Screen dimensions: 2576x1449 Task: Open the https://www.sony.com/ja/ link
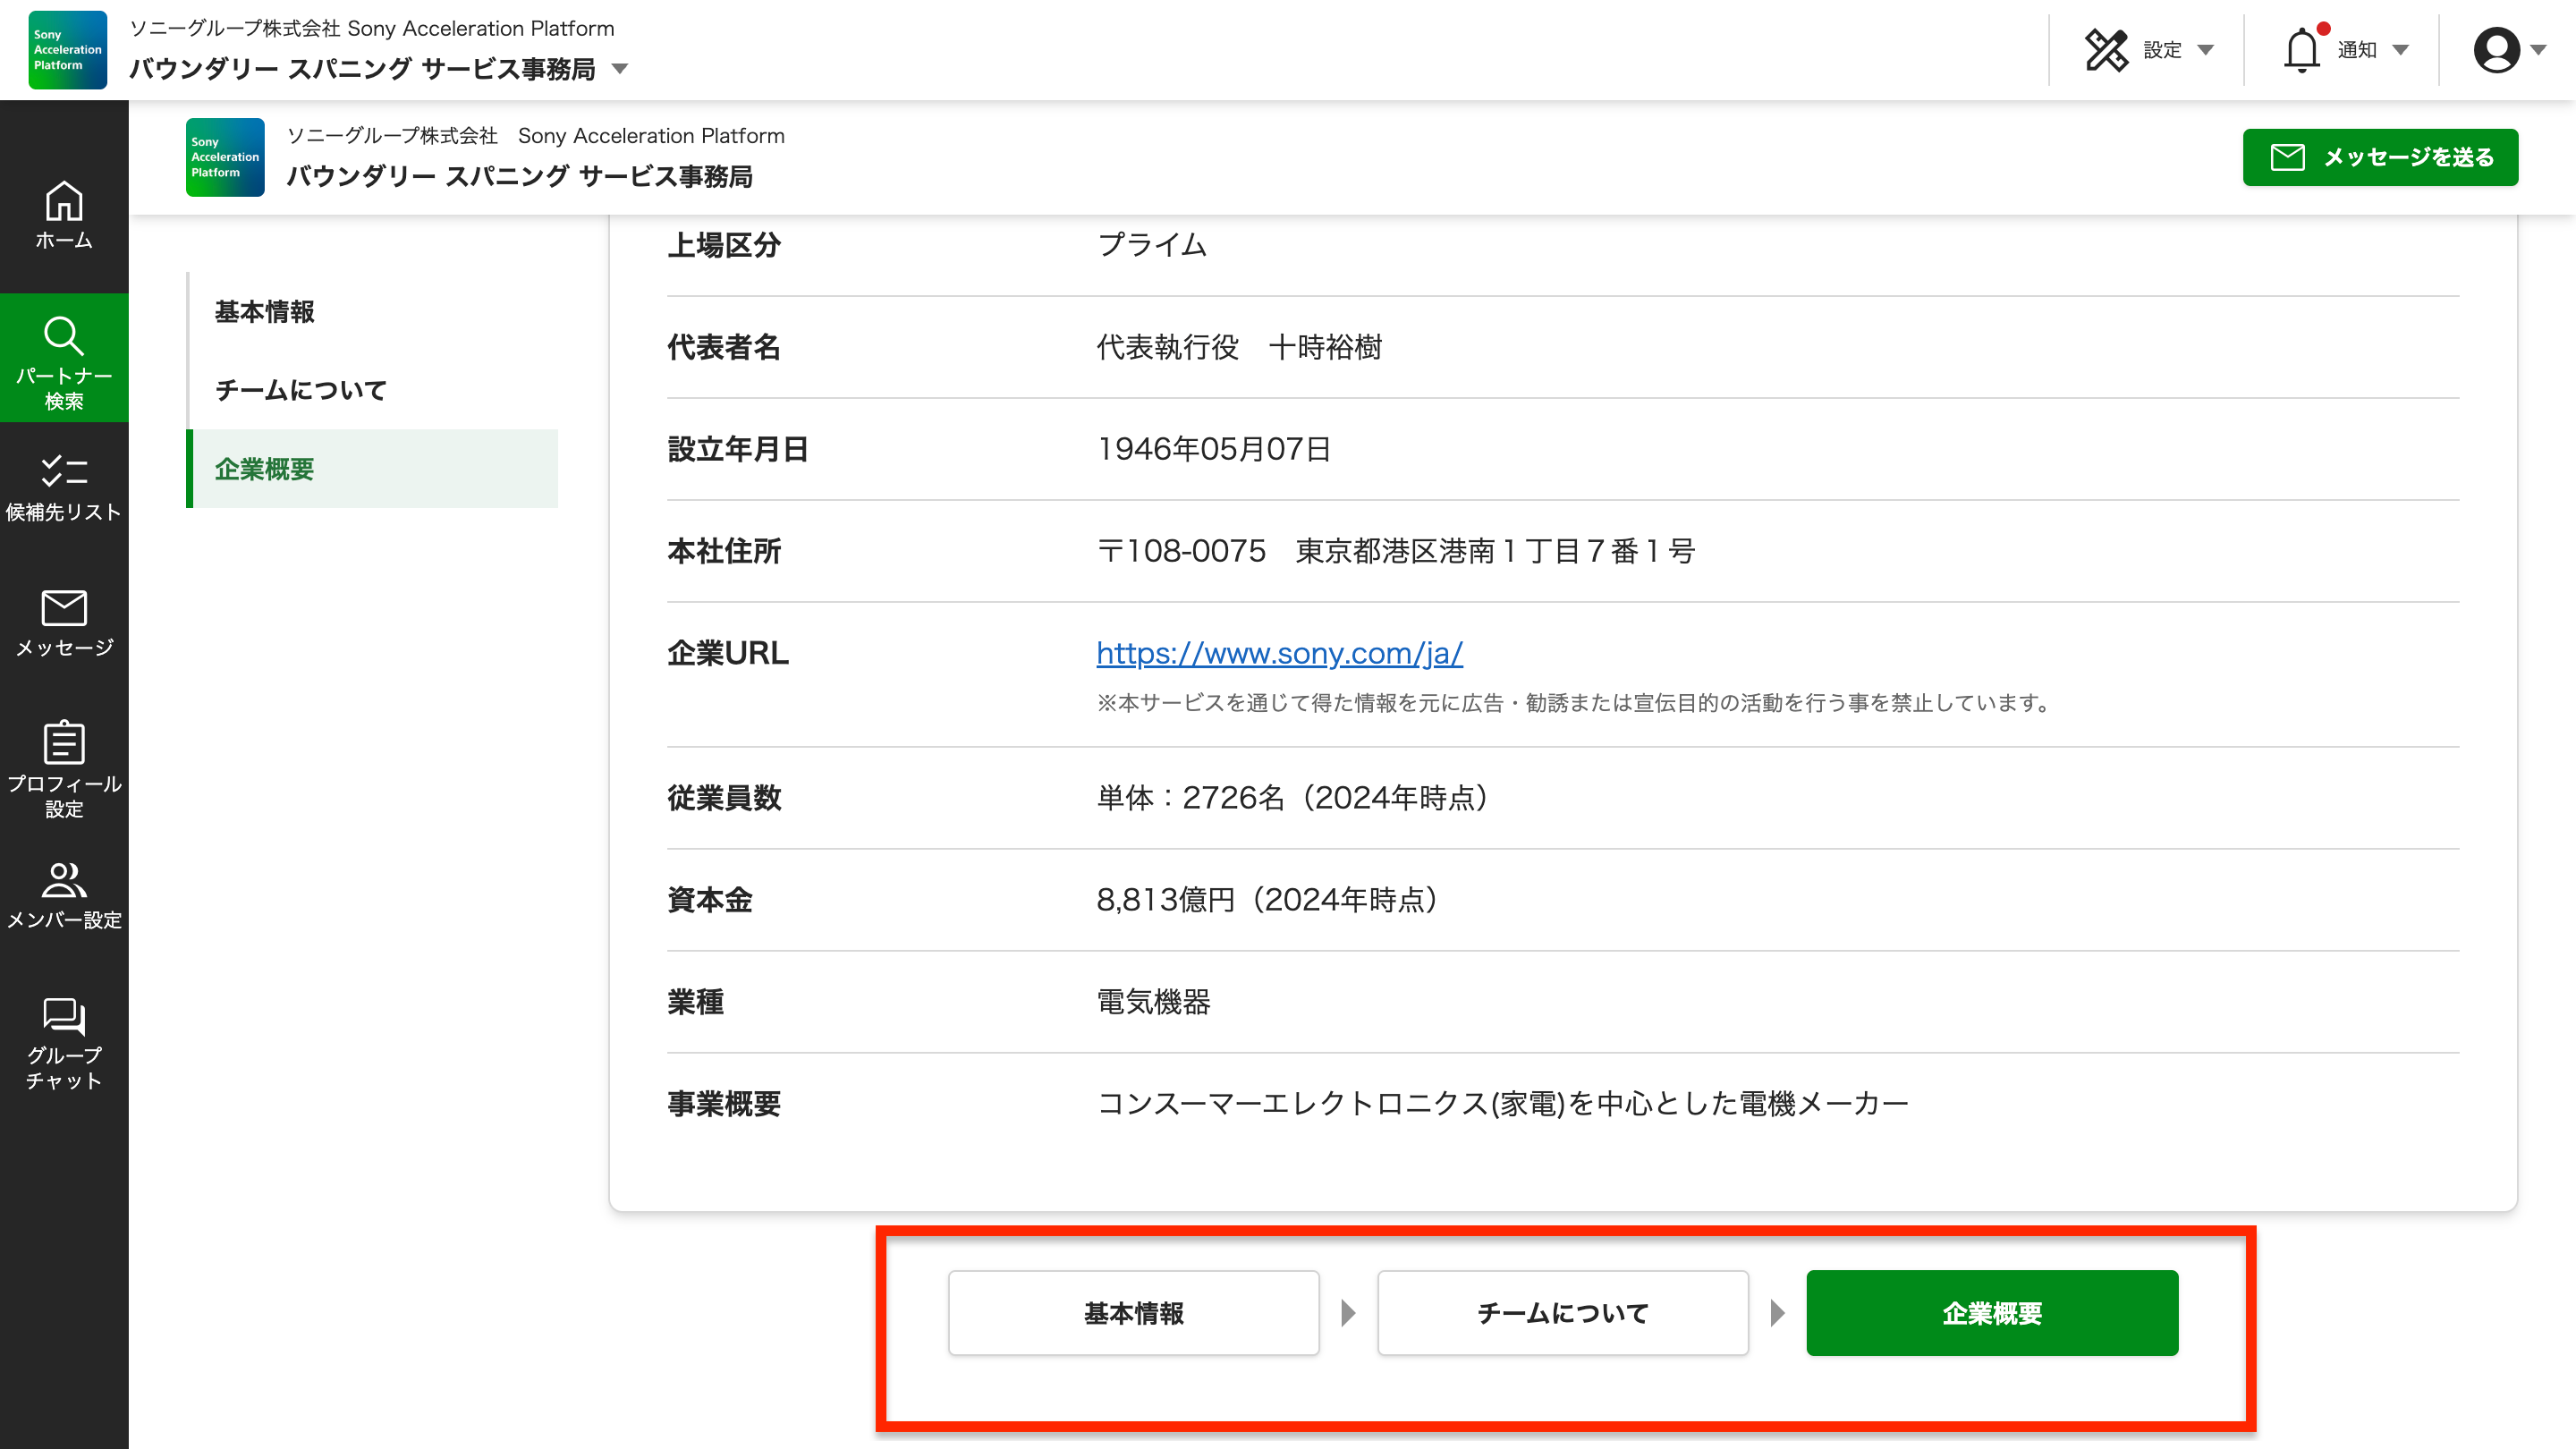click(x=1277, y=653)
